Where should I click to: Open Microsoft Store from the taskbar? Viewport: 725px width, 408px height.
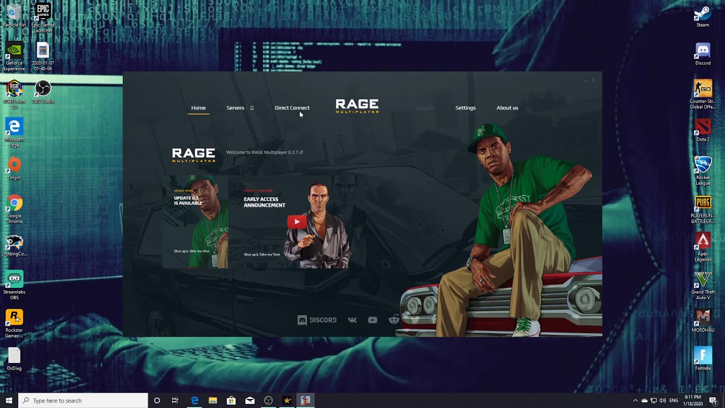pos(231,401)
